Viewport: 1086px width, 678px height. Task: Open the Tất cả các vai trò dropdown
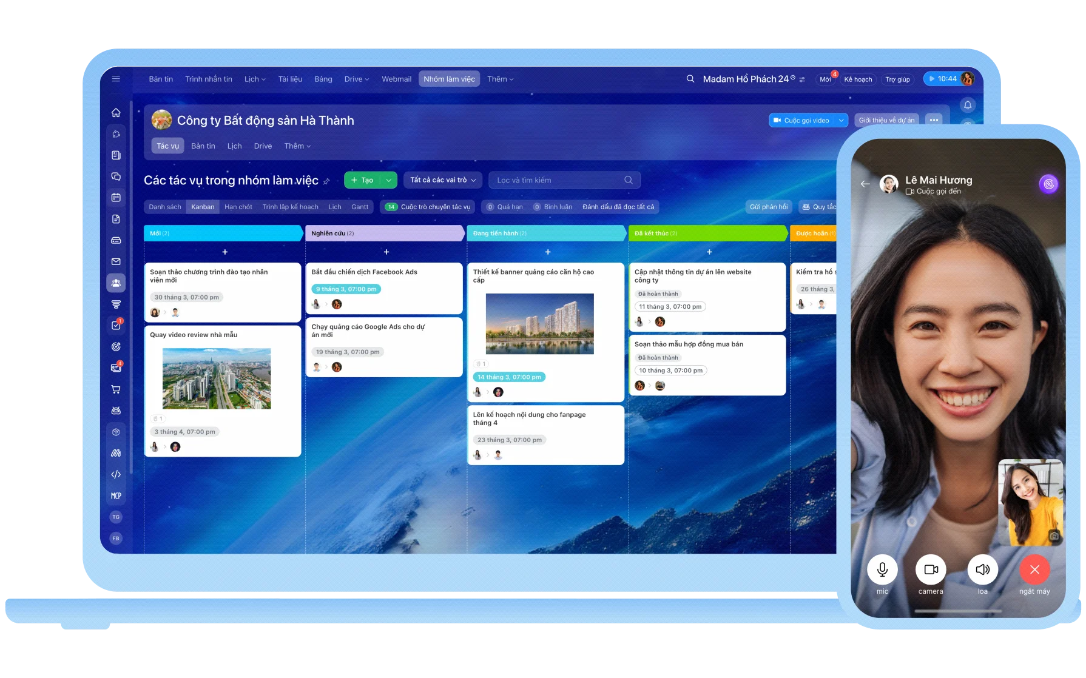point(443,180)
